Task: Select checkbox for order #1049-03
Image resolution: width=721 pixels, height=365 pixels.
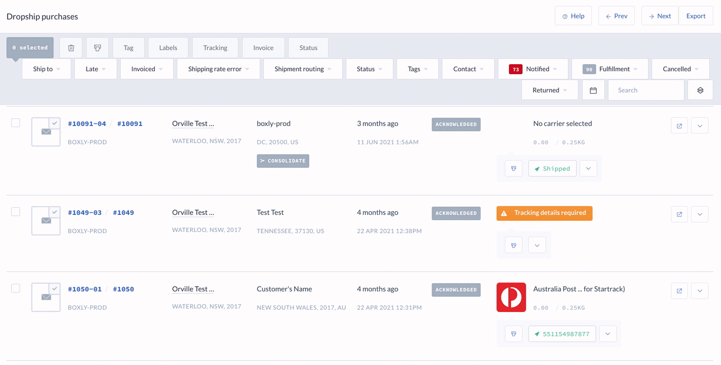Action: [x=16, y=211]
